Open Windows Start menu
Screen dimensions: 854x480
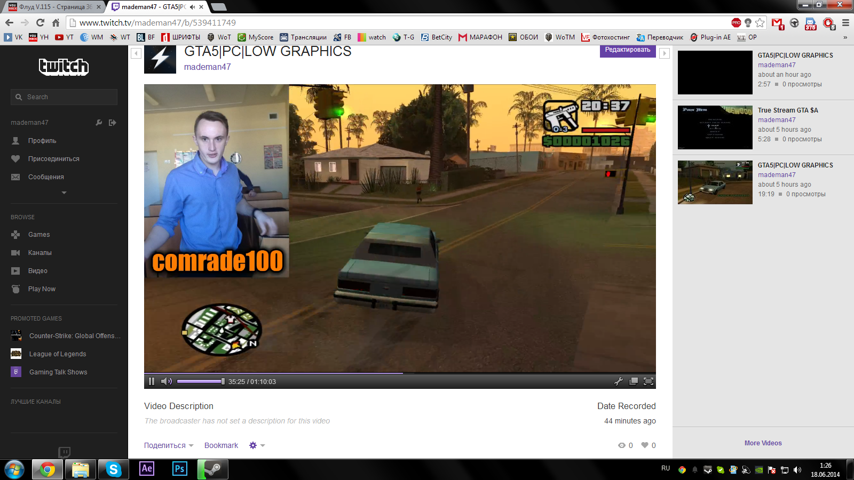[14, 469]
